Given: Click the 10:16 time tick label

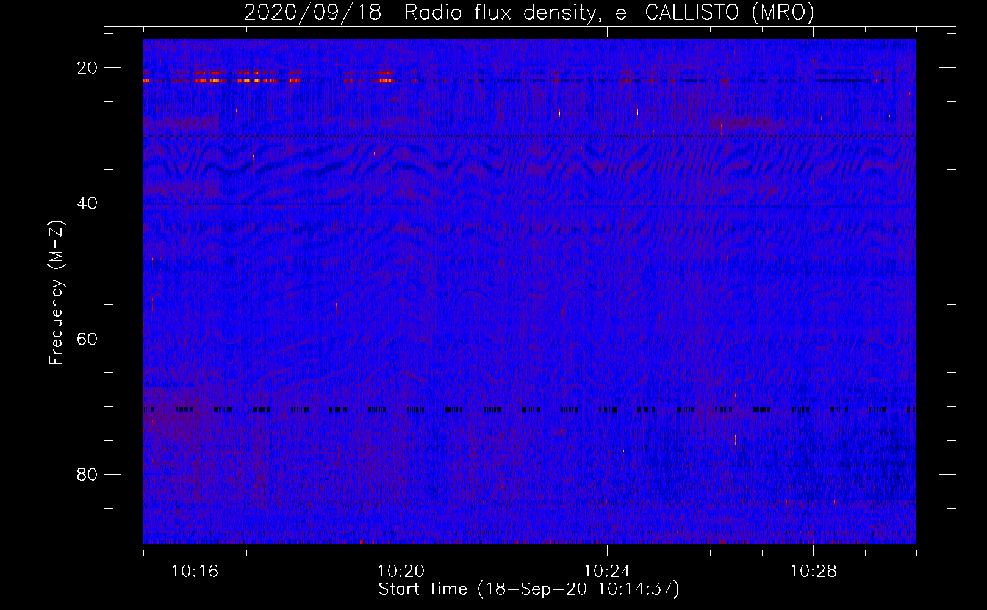Looking at the screenshot, I should [x=195, y=572].
